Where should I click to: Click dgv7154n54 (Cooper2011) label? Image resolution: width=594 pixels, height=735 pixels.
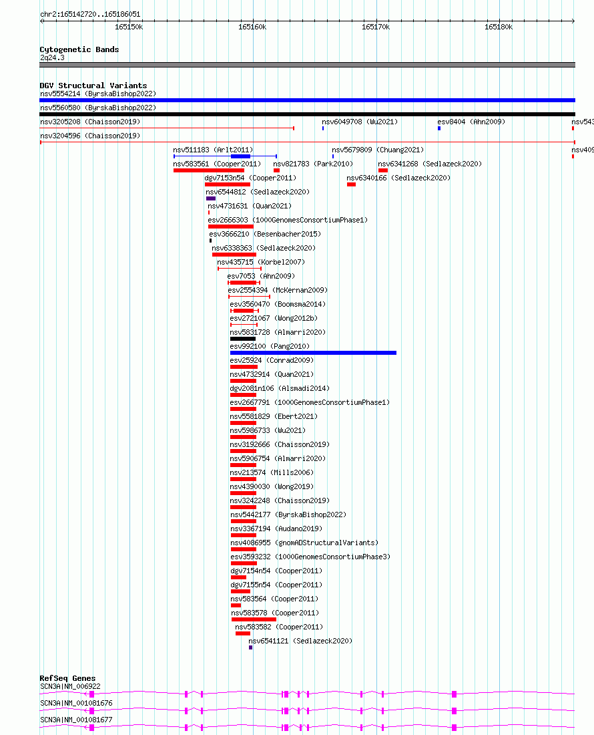tap(276, 572)
